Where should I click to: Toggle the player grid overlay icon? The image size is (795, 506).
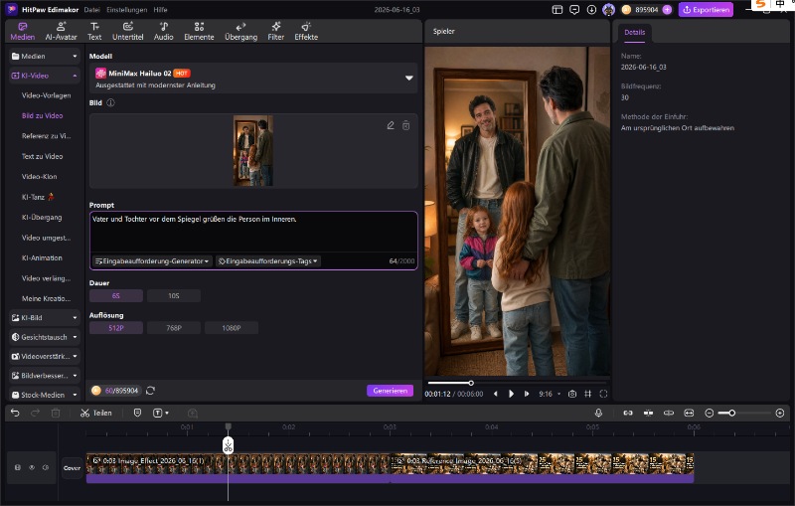[x=587, y=394]
